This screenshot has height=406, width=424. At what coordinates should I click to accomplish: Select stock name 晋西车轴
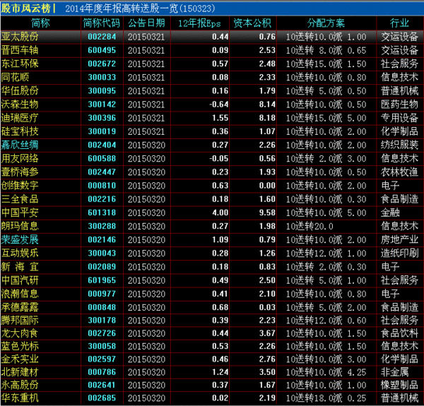tap(20, 50)
